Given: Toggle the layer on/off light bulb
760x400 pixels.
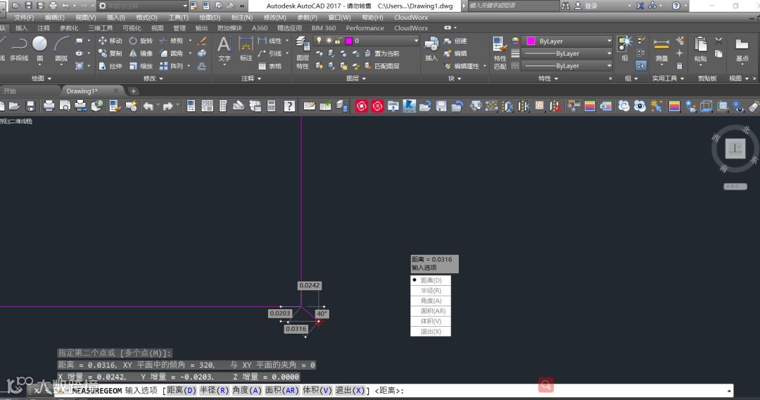Looking at the screenshot, I should click(319, 41).
